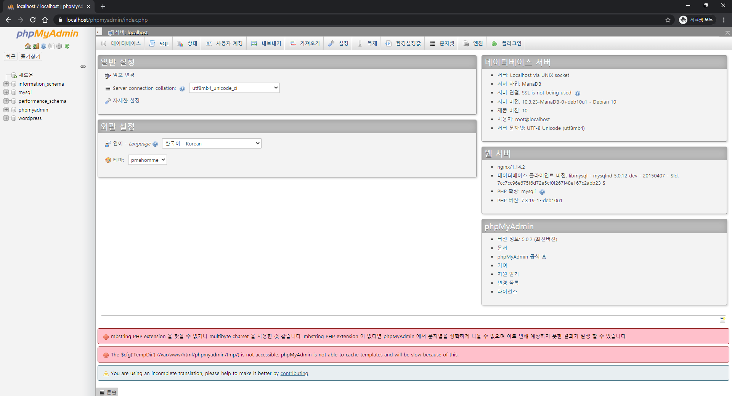Open the 상태 tab
This screenshot has height=396, width=732.
(187, 43)
